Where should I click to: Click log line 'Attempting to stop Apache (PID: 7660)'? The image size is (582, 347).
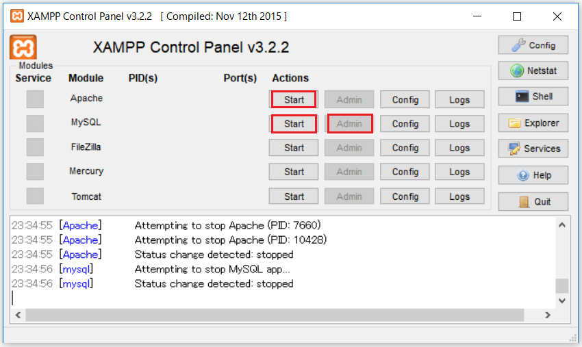pos(227,225)
